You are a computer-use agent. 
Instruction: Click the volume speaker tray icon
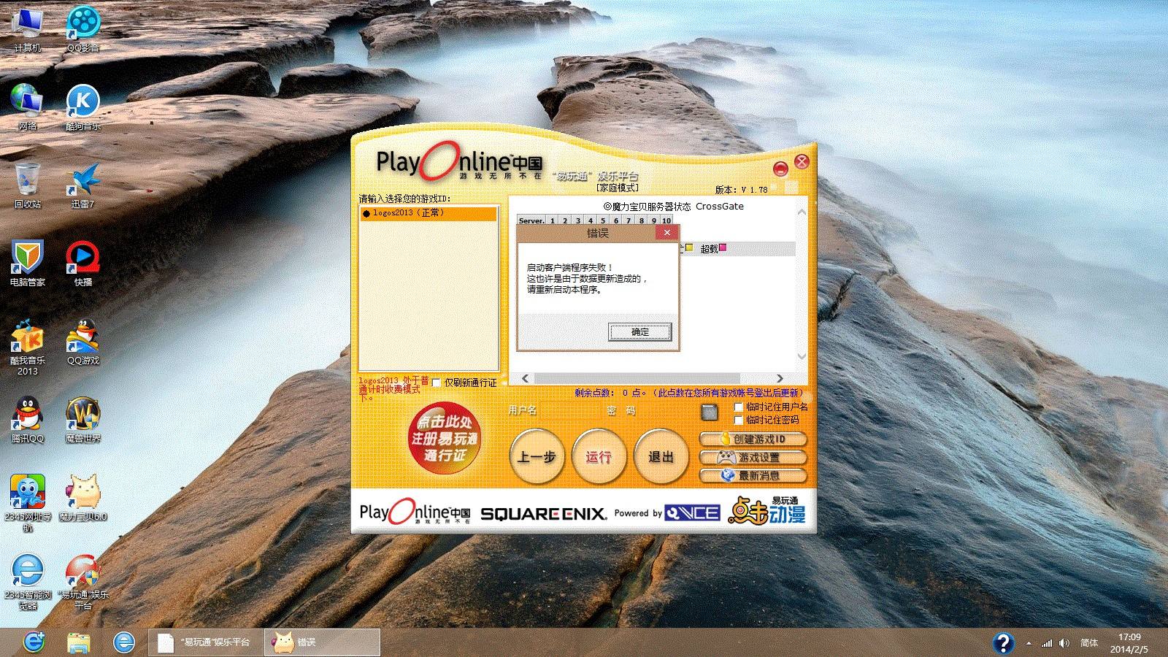[1064, 643]
